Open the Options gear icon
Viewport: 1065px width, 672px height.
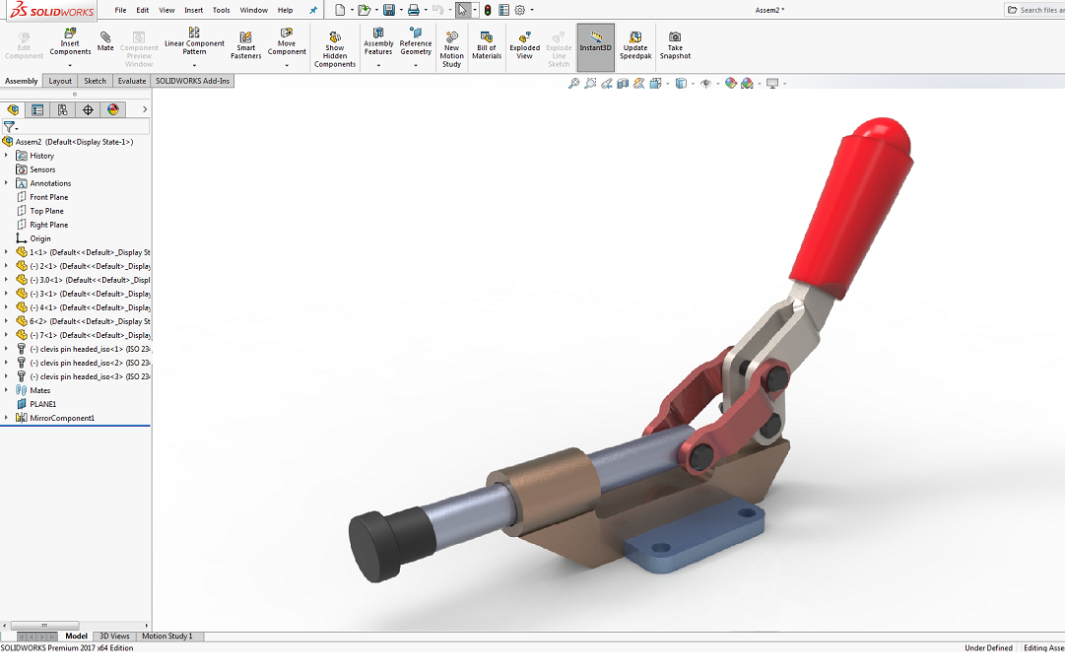pos(519,10)
